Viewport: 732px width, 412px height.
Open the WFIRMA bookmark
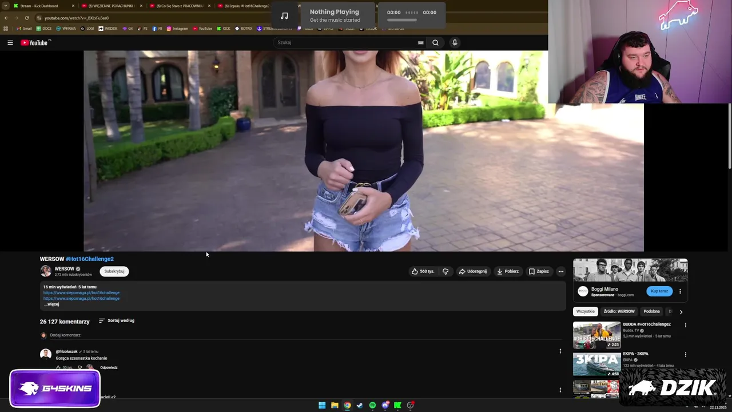pyautogui.click(x=66, y=28)
